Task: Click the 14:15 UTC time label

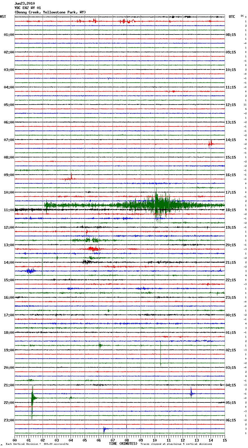Action: tap(231, 140)
